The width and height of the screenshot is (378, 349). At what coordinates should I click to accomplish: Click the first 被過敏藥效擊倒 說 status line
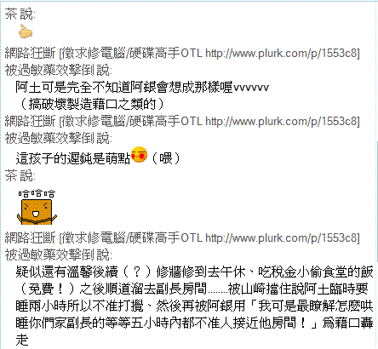59,70
